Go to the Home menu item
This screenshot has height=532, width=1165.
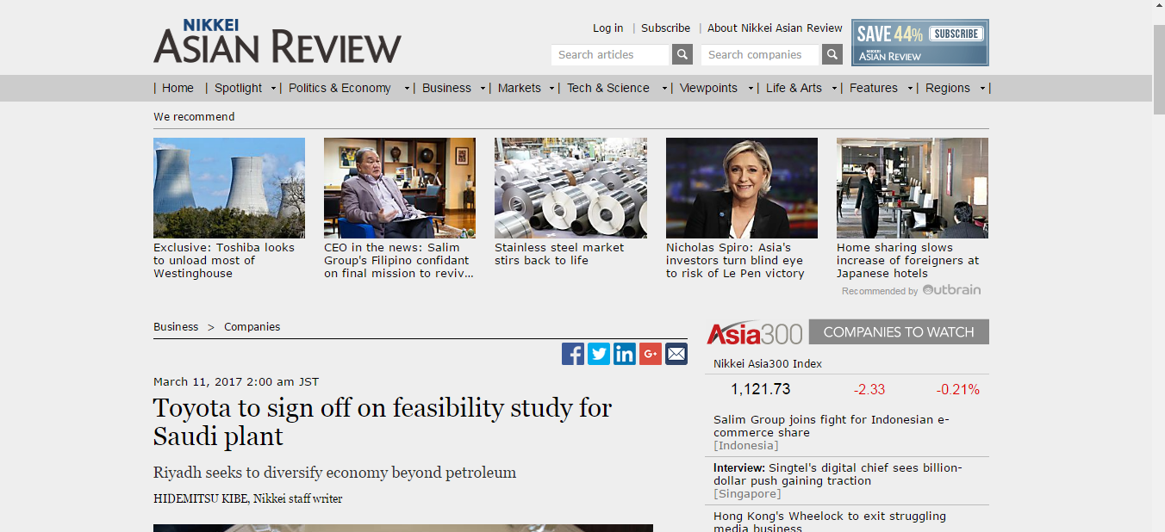point(178,88)
